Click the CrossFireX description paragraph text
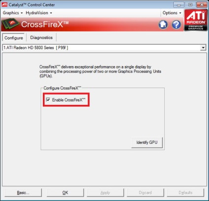Image resolution: width=209 pixels, height=201 pixels. pos(100,71)
